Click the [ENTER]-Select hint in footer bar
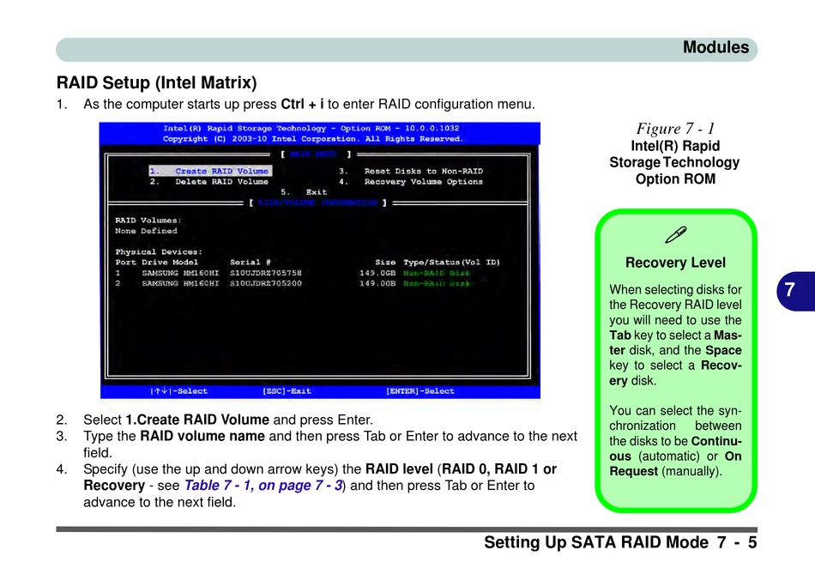The height and width of the screenshot is (574, 815). point(420,391)
